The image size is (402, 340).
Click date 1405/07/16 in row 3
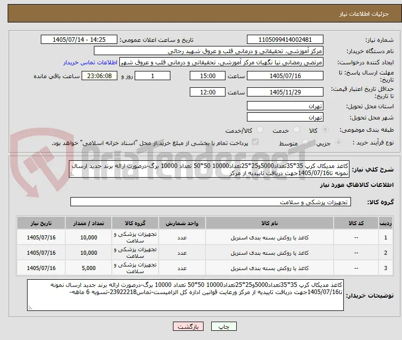coord(41,268)
